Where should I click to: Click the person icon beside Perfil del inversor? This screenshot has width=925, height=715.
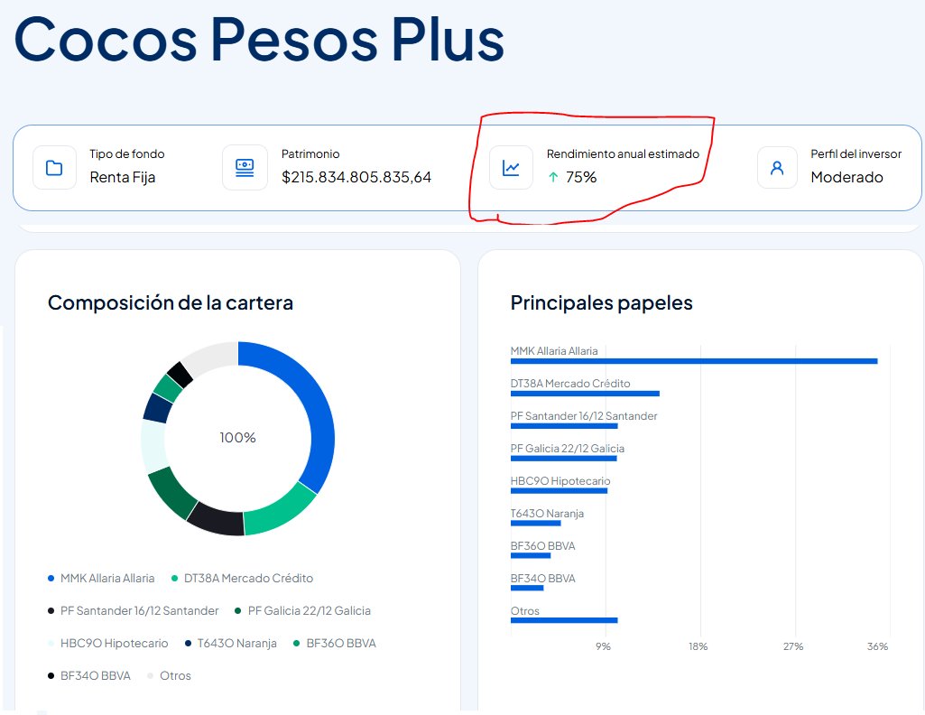tap(777, 168)
